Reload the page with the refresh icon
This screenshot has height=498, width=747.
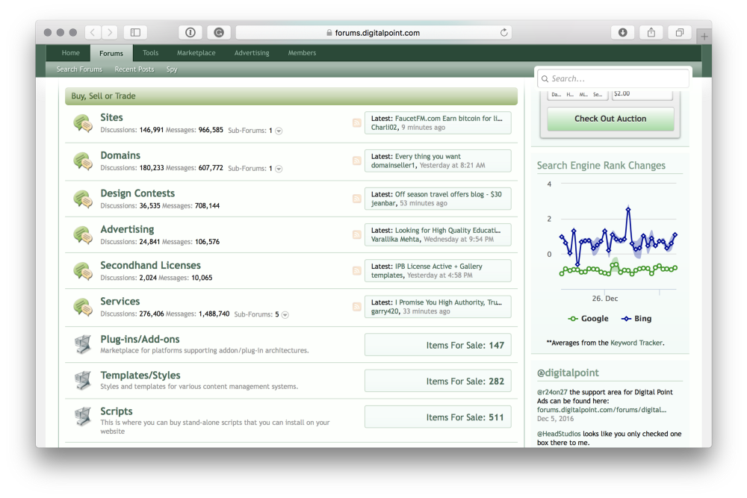[x=503, y=32]
